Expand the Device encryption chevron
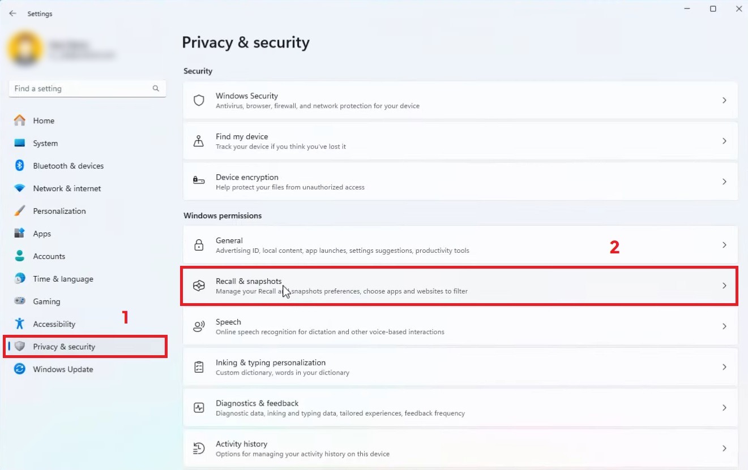The height and width of the screenshot is (470, 748). [x=724, y=182]
